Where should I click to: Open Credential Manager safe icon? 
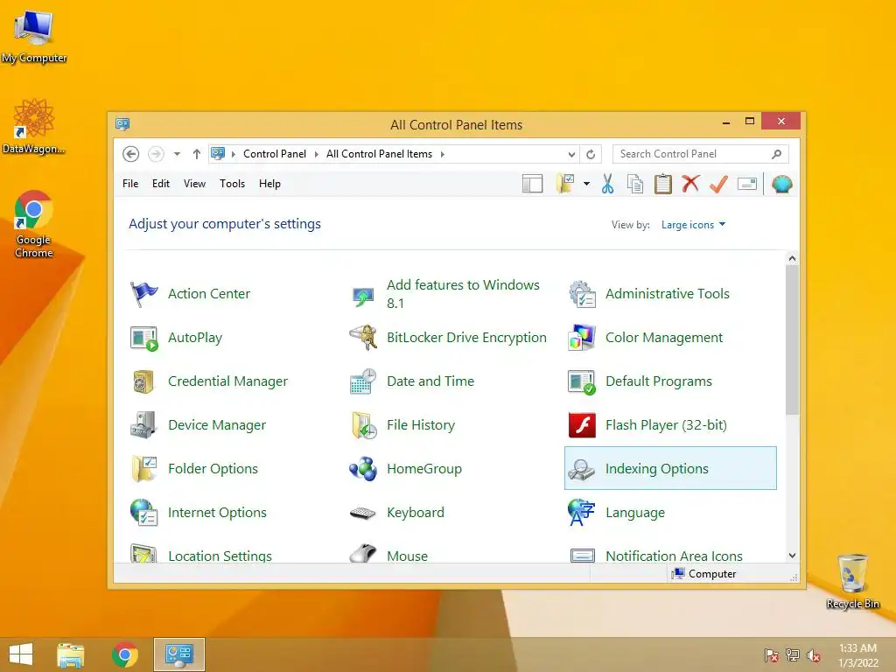coord(143,381)
